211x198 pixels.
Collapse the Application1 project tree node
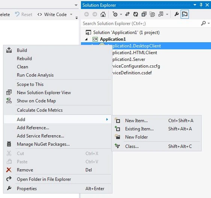[x=87, y=39]
